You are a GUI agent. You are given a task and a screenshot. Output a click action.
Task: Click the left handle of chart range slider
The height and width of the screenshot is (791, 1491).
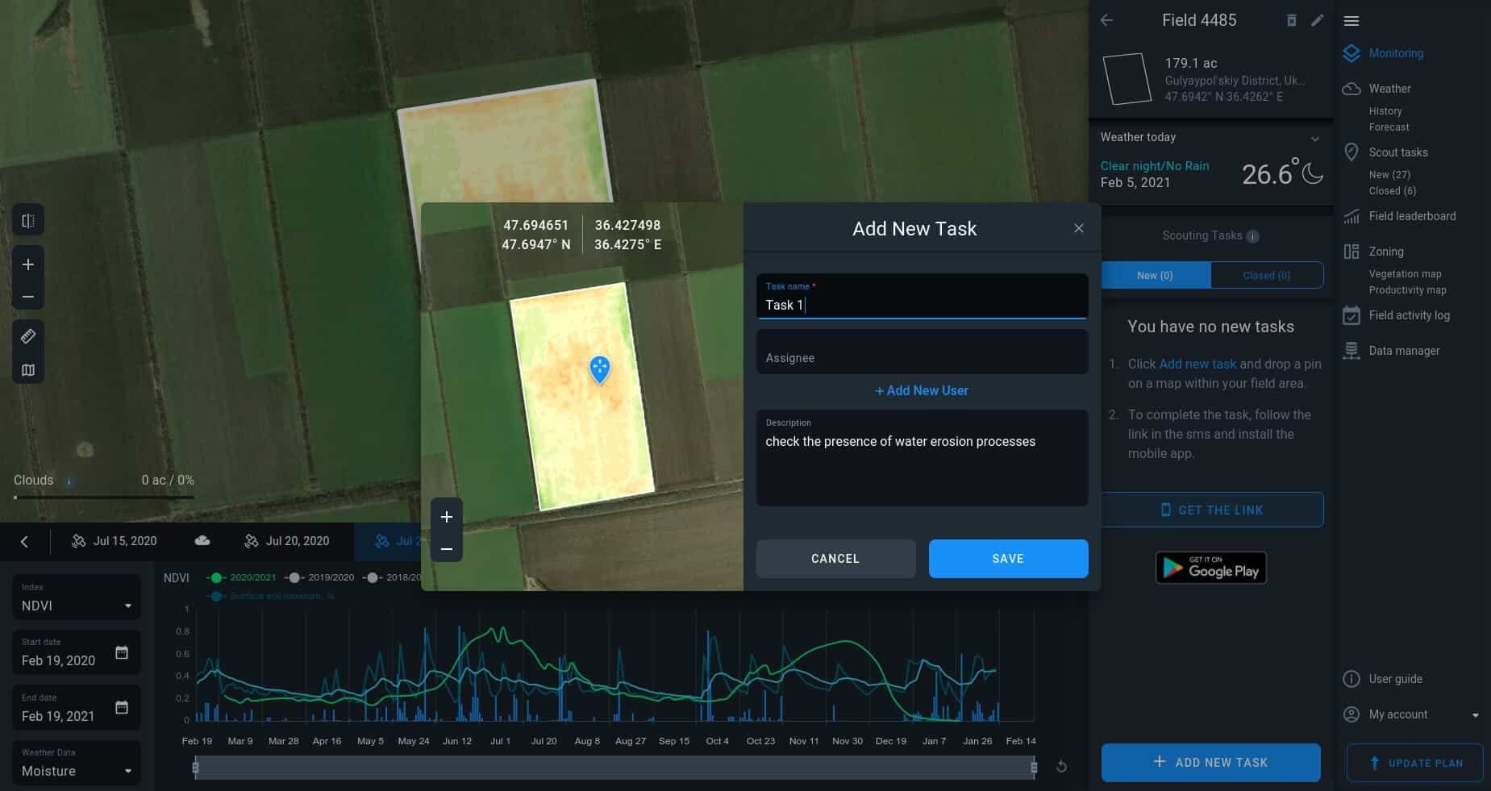click(x=195, y=768)
